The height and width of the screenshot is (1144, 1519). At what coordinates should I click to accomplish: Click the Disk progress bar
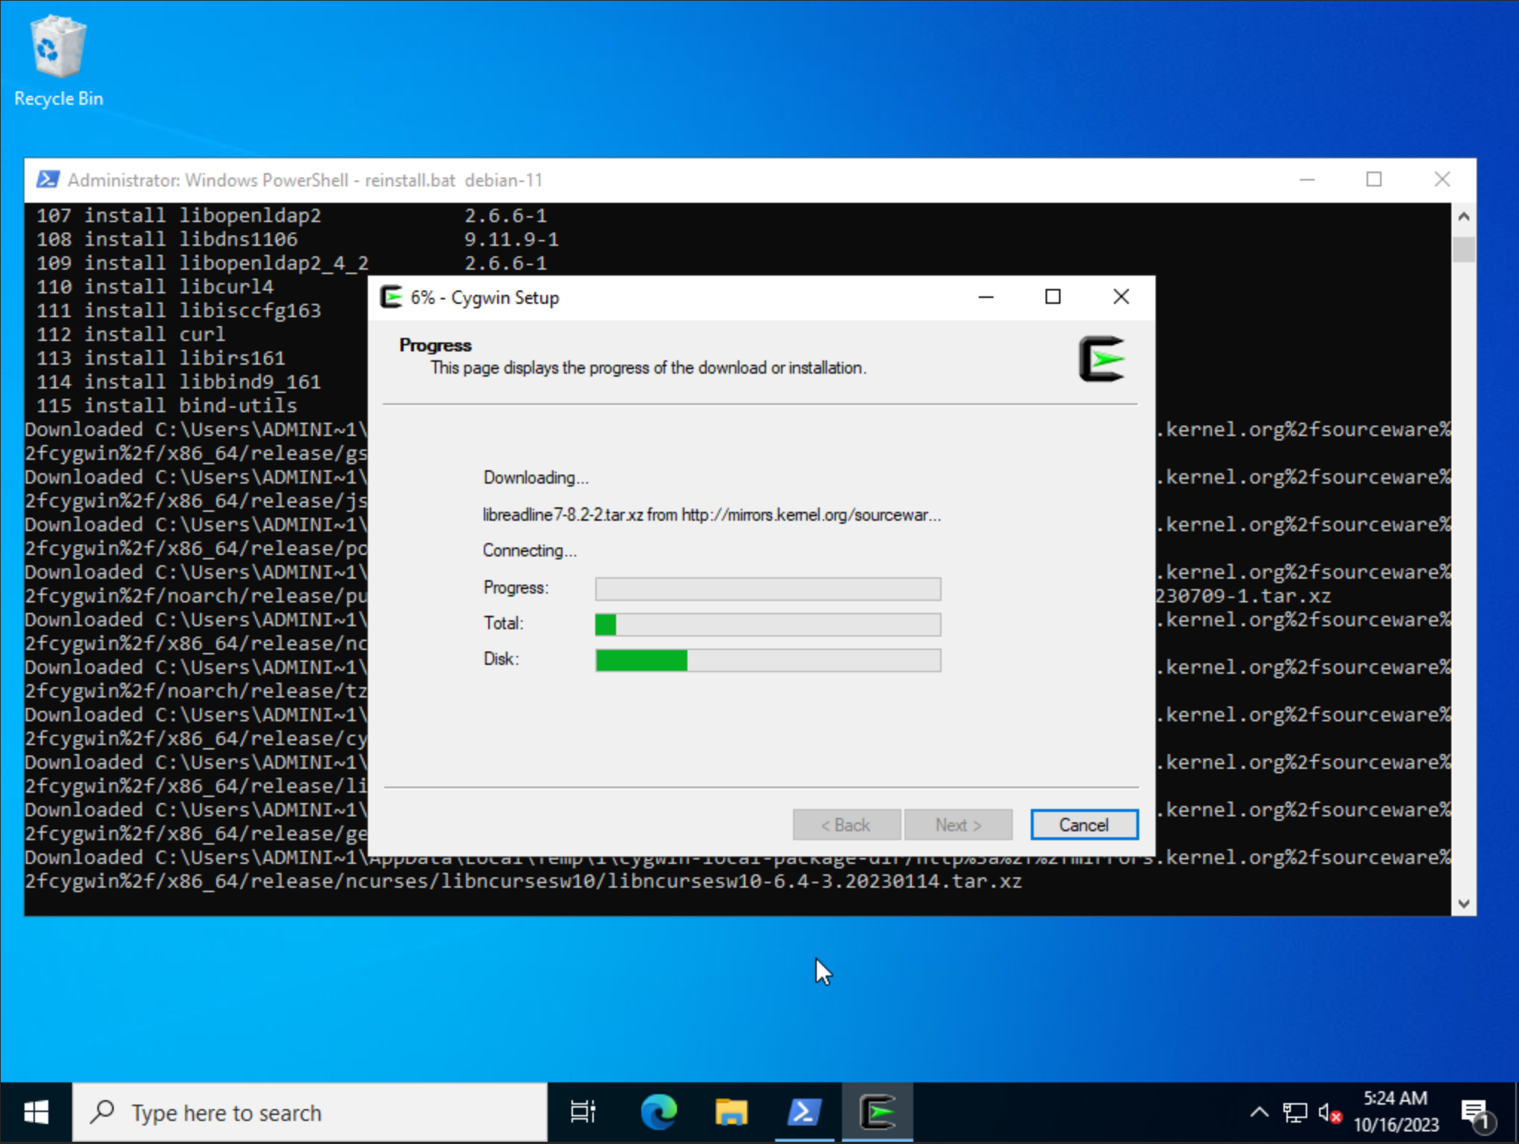[x=768, y=660]
